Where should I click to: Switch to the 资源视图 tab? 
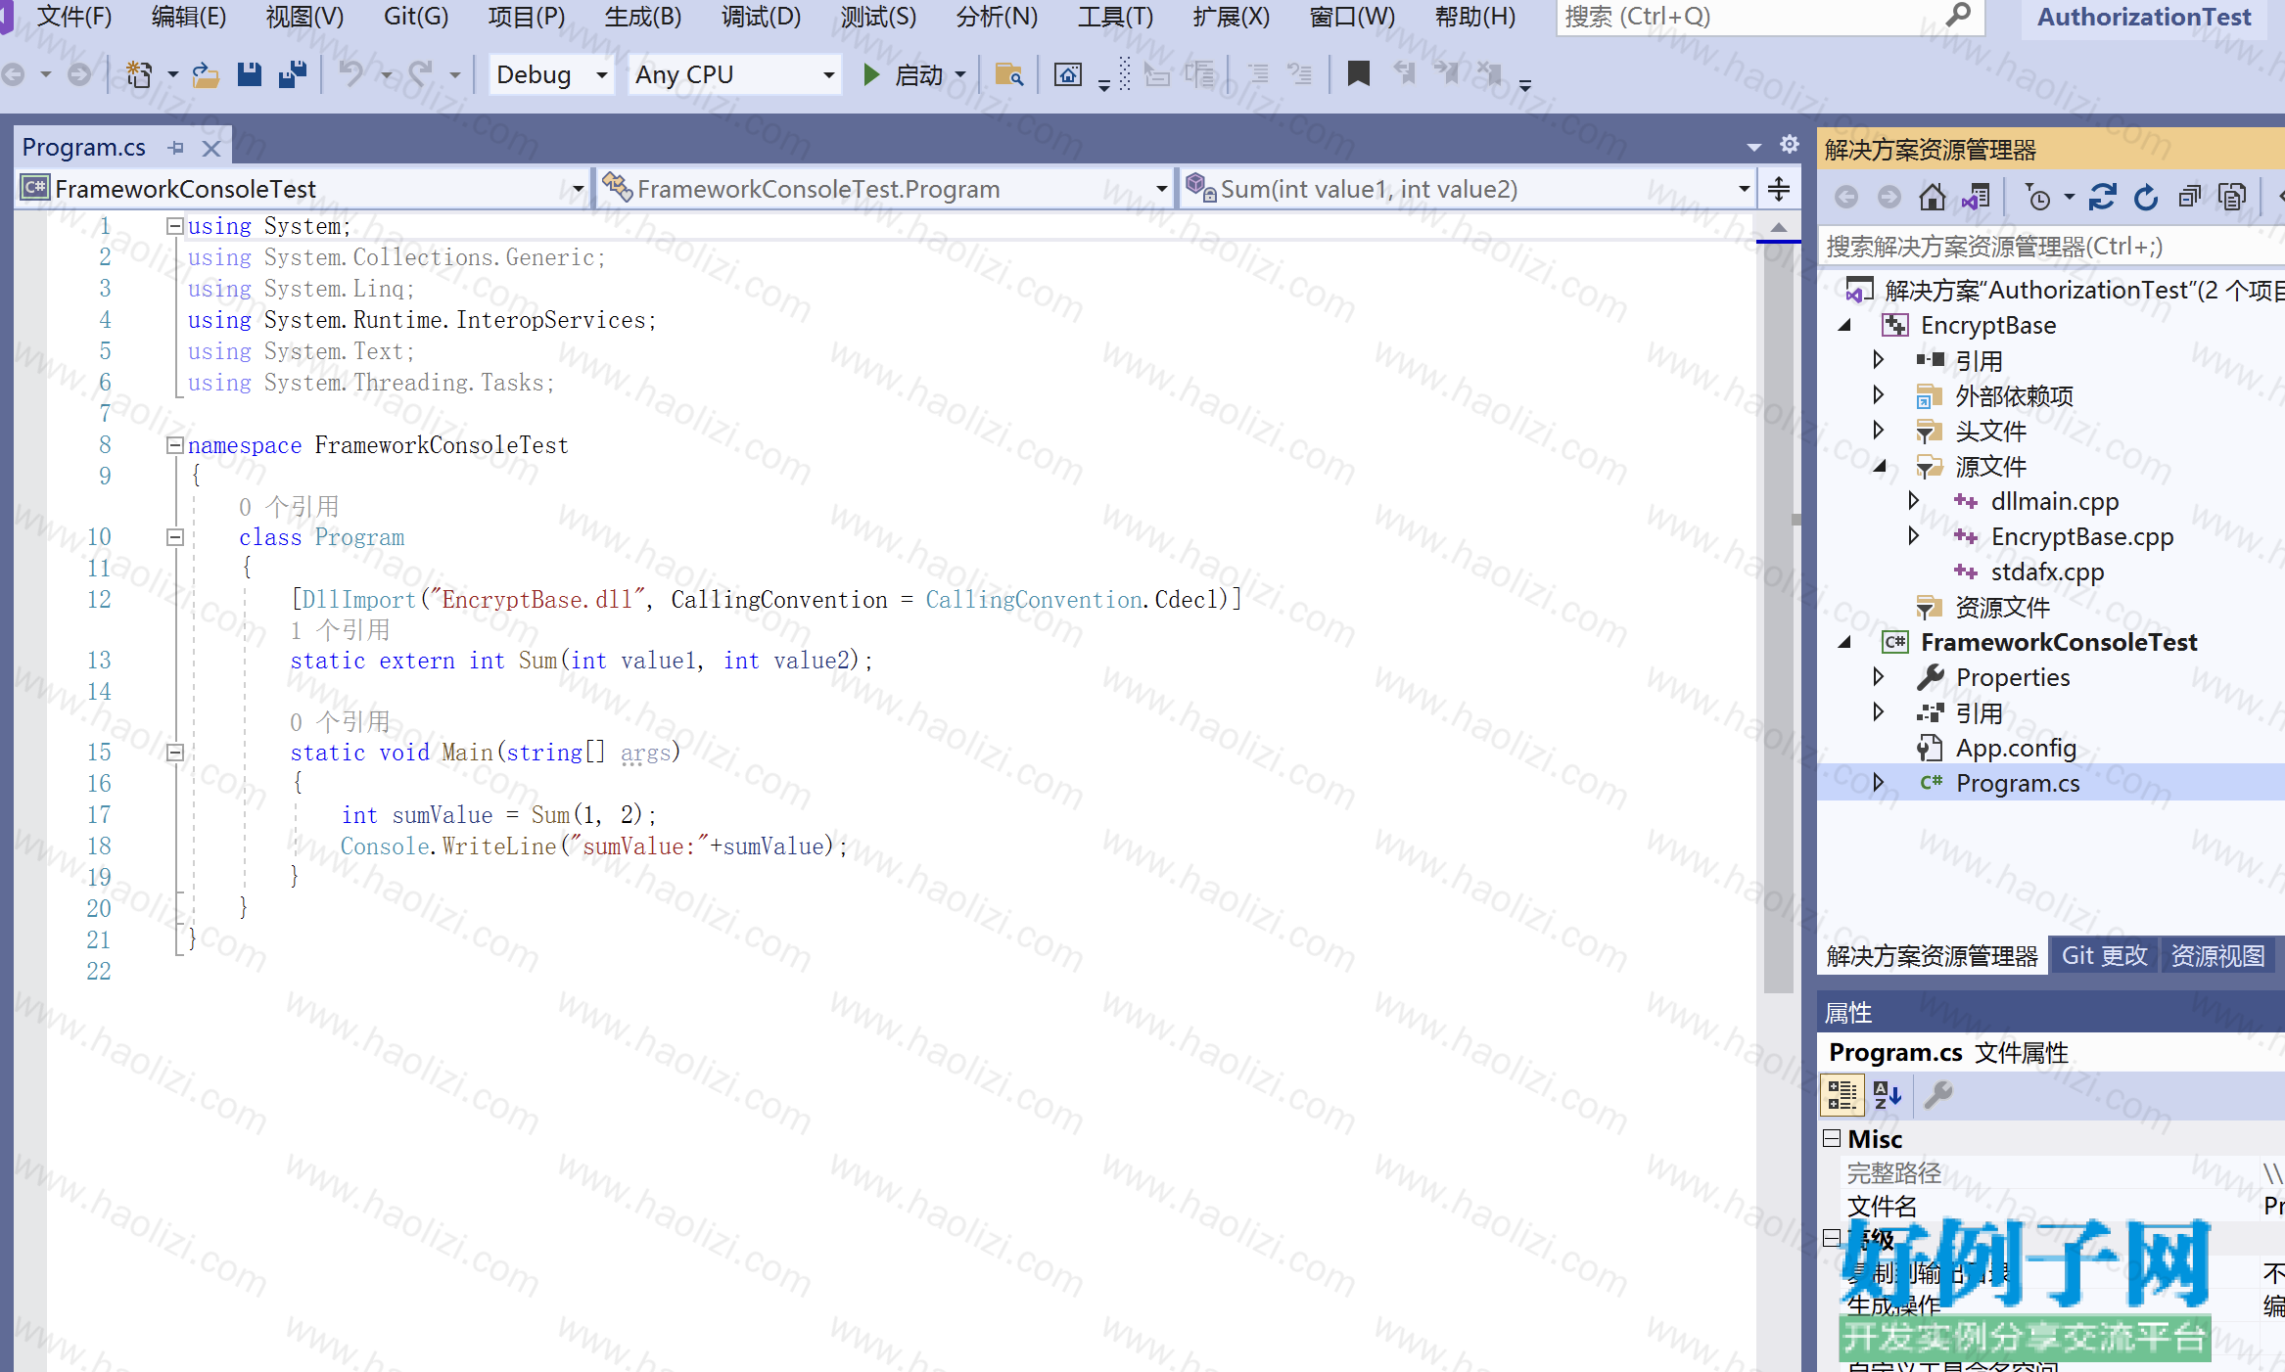point(2217,955)
